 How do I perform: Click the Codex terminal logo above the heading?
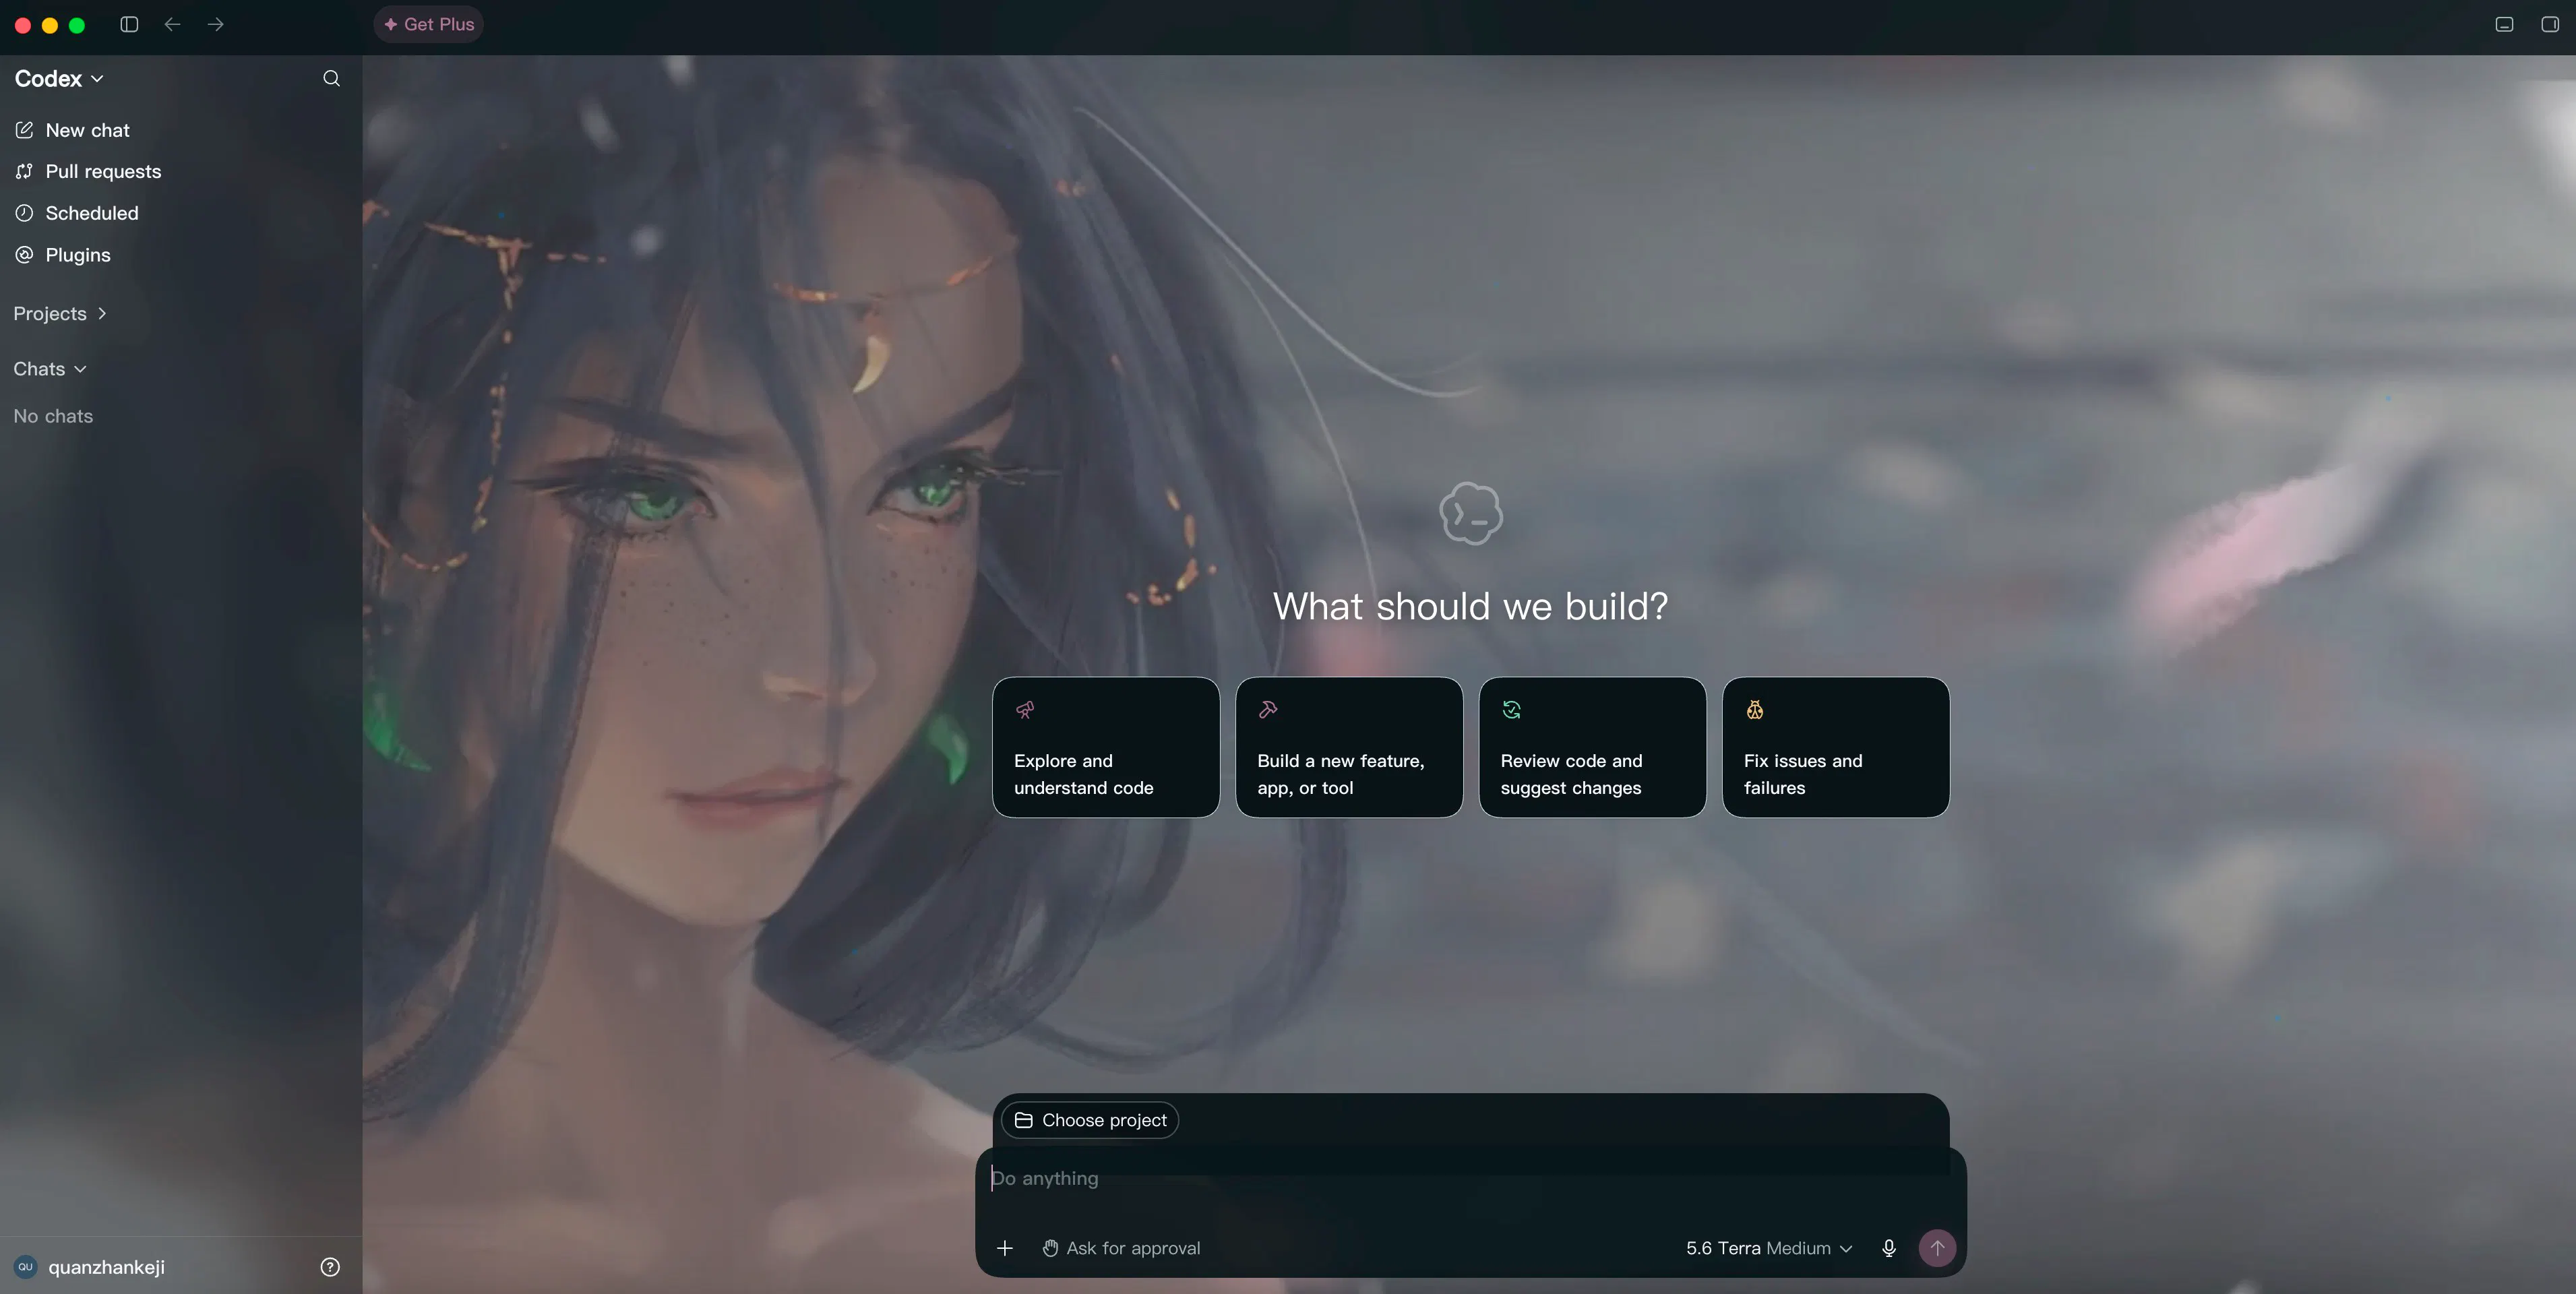point(1471,514)
